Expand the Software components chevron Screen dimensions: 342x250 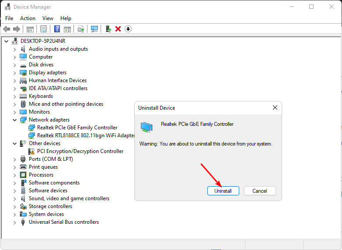point(14,183)
